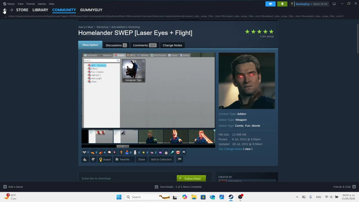
Task: Click the screenshot strip horizontal scrollbar
Action: (x=123, y=146)
